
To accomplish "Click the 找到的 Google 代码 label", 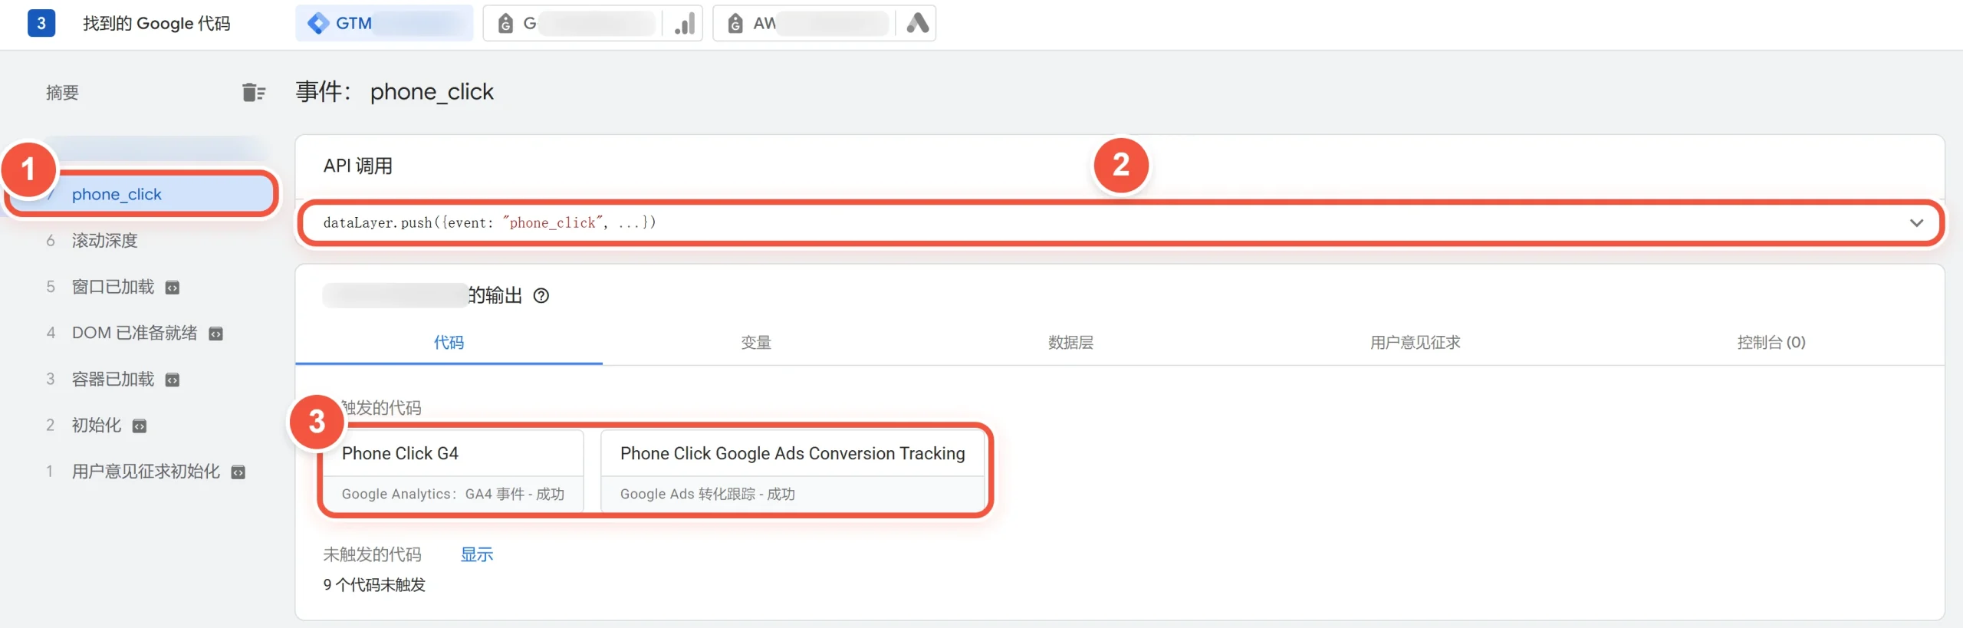I will 156,24.
